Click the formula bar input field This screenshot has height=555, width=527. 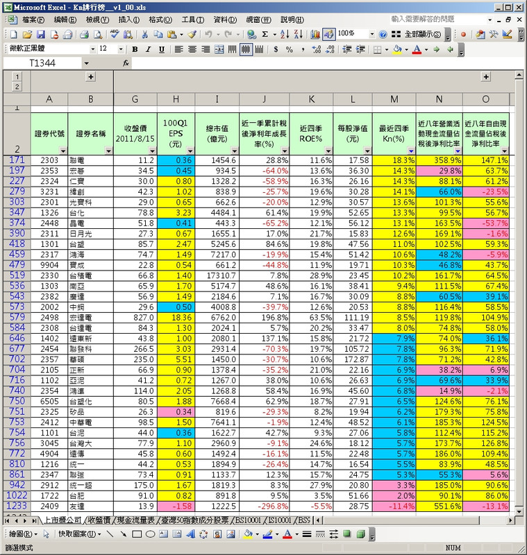pyautogui.click(x=328, y=64)
